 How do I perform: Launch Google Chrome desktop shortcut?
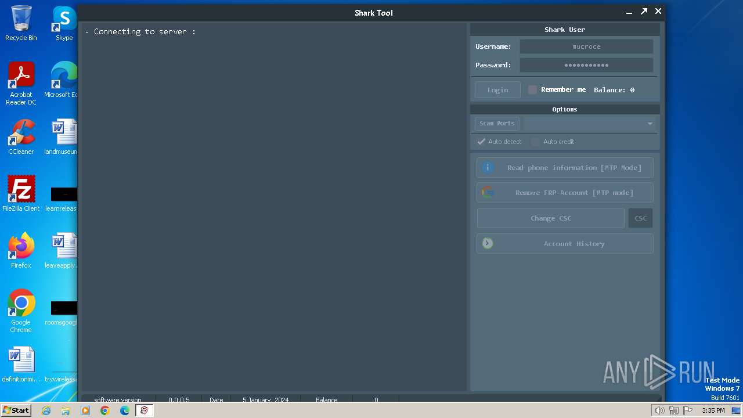[x=21, y=311]
